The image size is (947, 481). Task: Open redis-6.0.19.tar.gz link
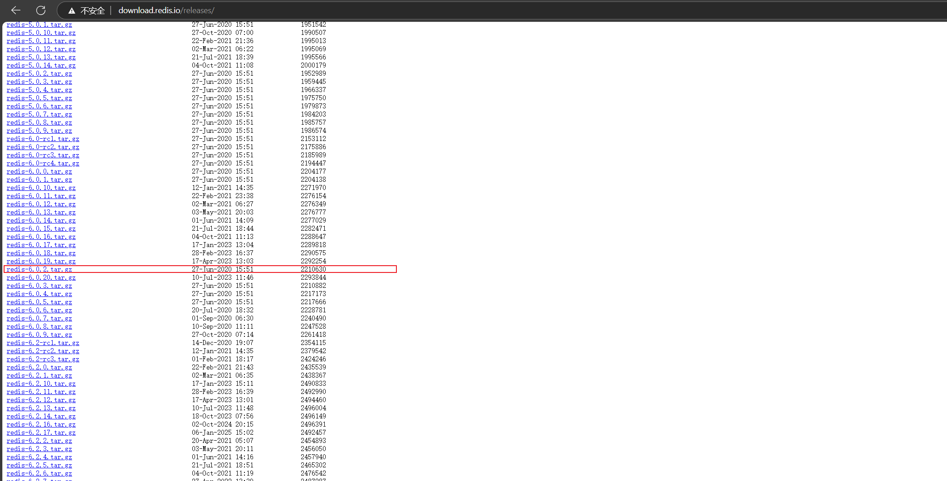click(x=41, y=261)
